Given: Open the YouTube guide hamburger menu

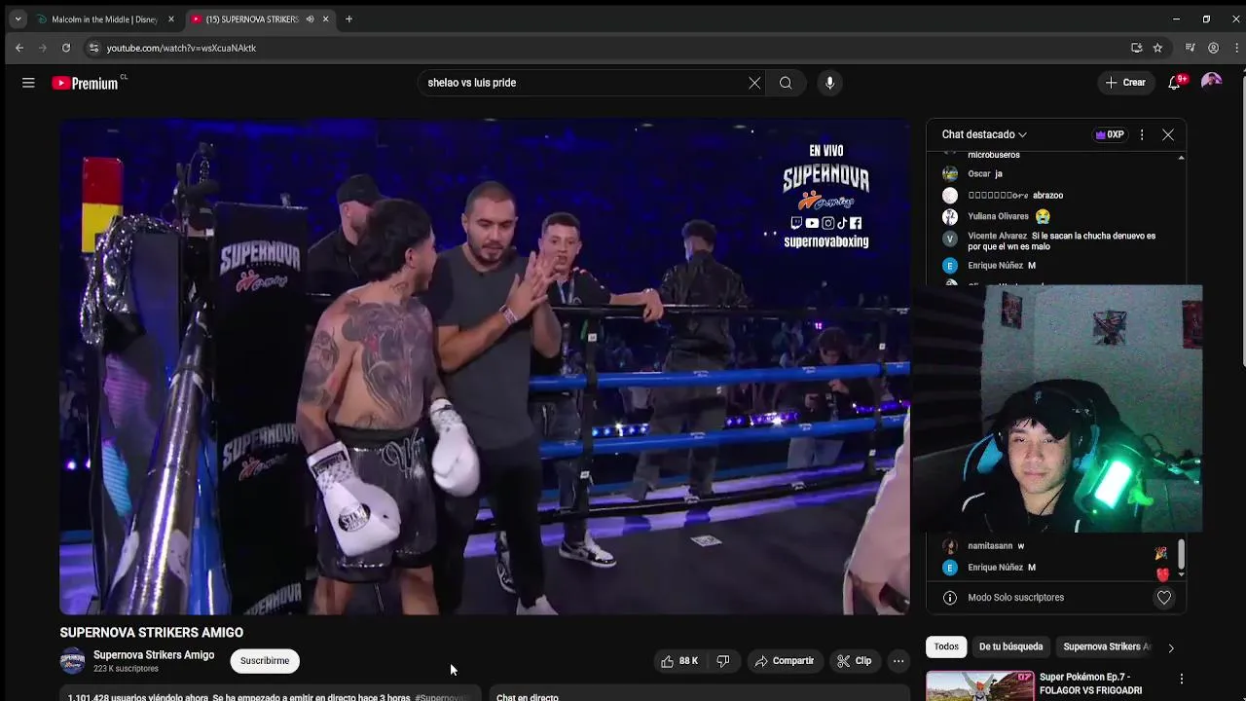Looking at the screenshot, I should (x=28, y=83).
